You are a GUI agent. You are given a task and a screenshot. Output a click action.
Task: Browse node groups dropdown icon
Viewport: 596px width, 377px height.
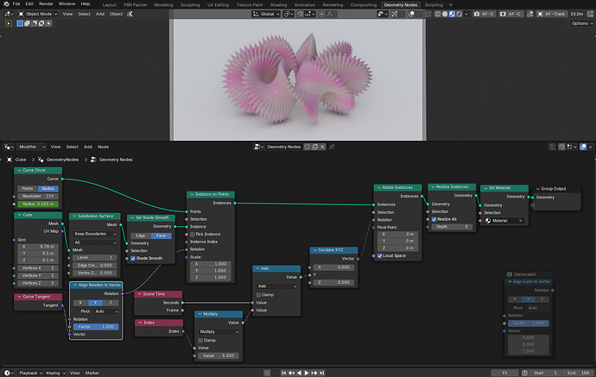tap(259, 147)
